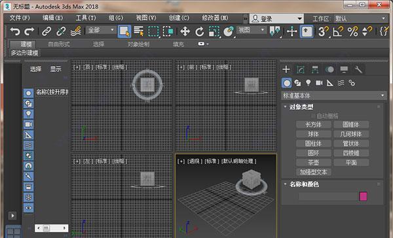Activate the Select Object tool

coord(124,31)
